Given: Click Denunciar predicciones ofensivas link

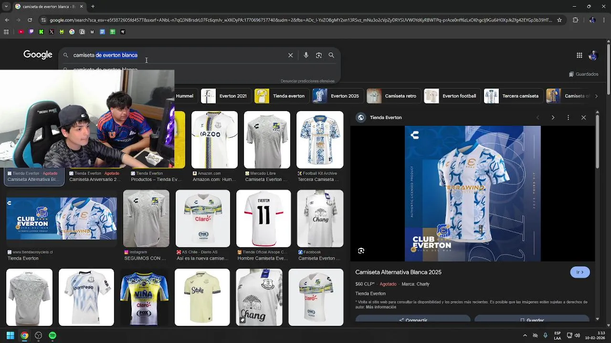Looking at the screenshot, I should click(307, 81).
